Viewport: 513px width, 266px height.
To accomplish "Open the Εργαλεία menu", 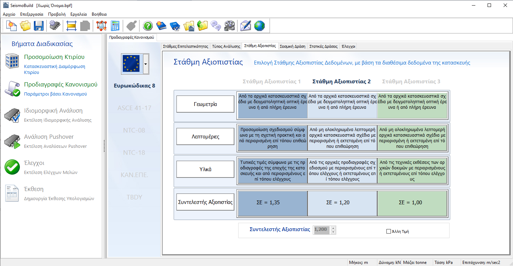I will tap(78, 14).
